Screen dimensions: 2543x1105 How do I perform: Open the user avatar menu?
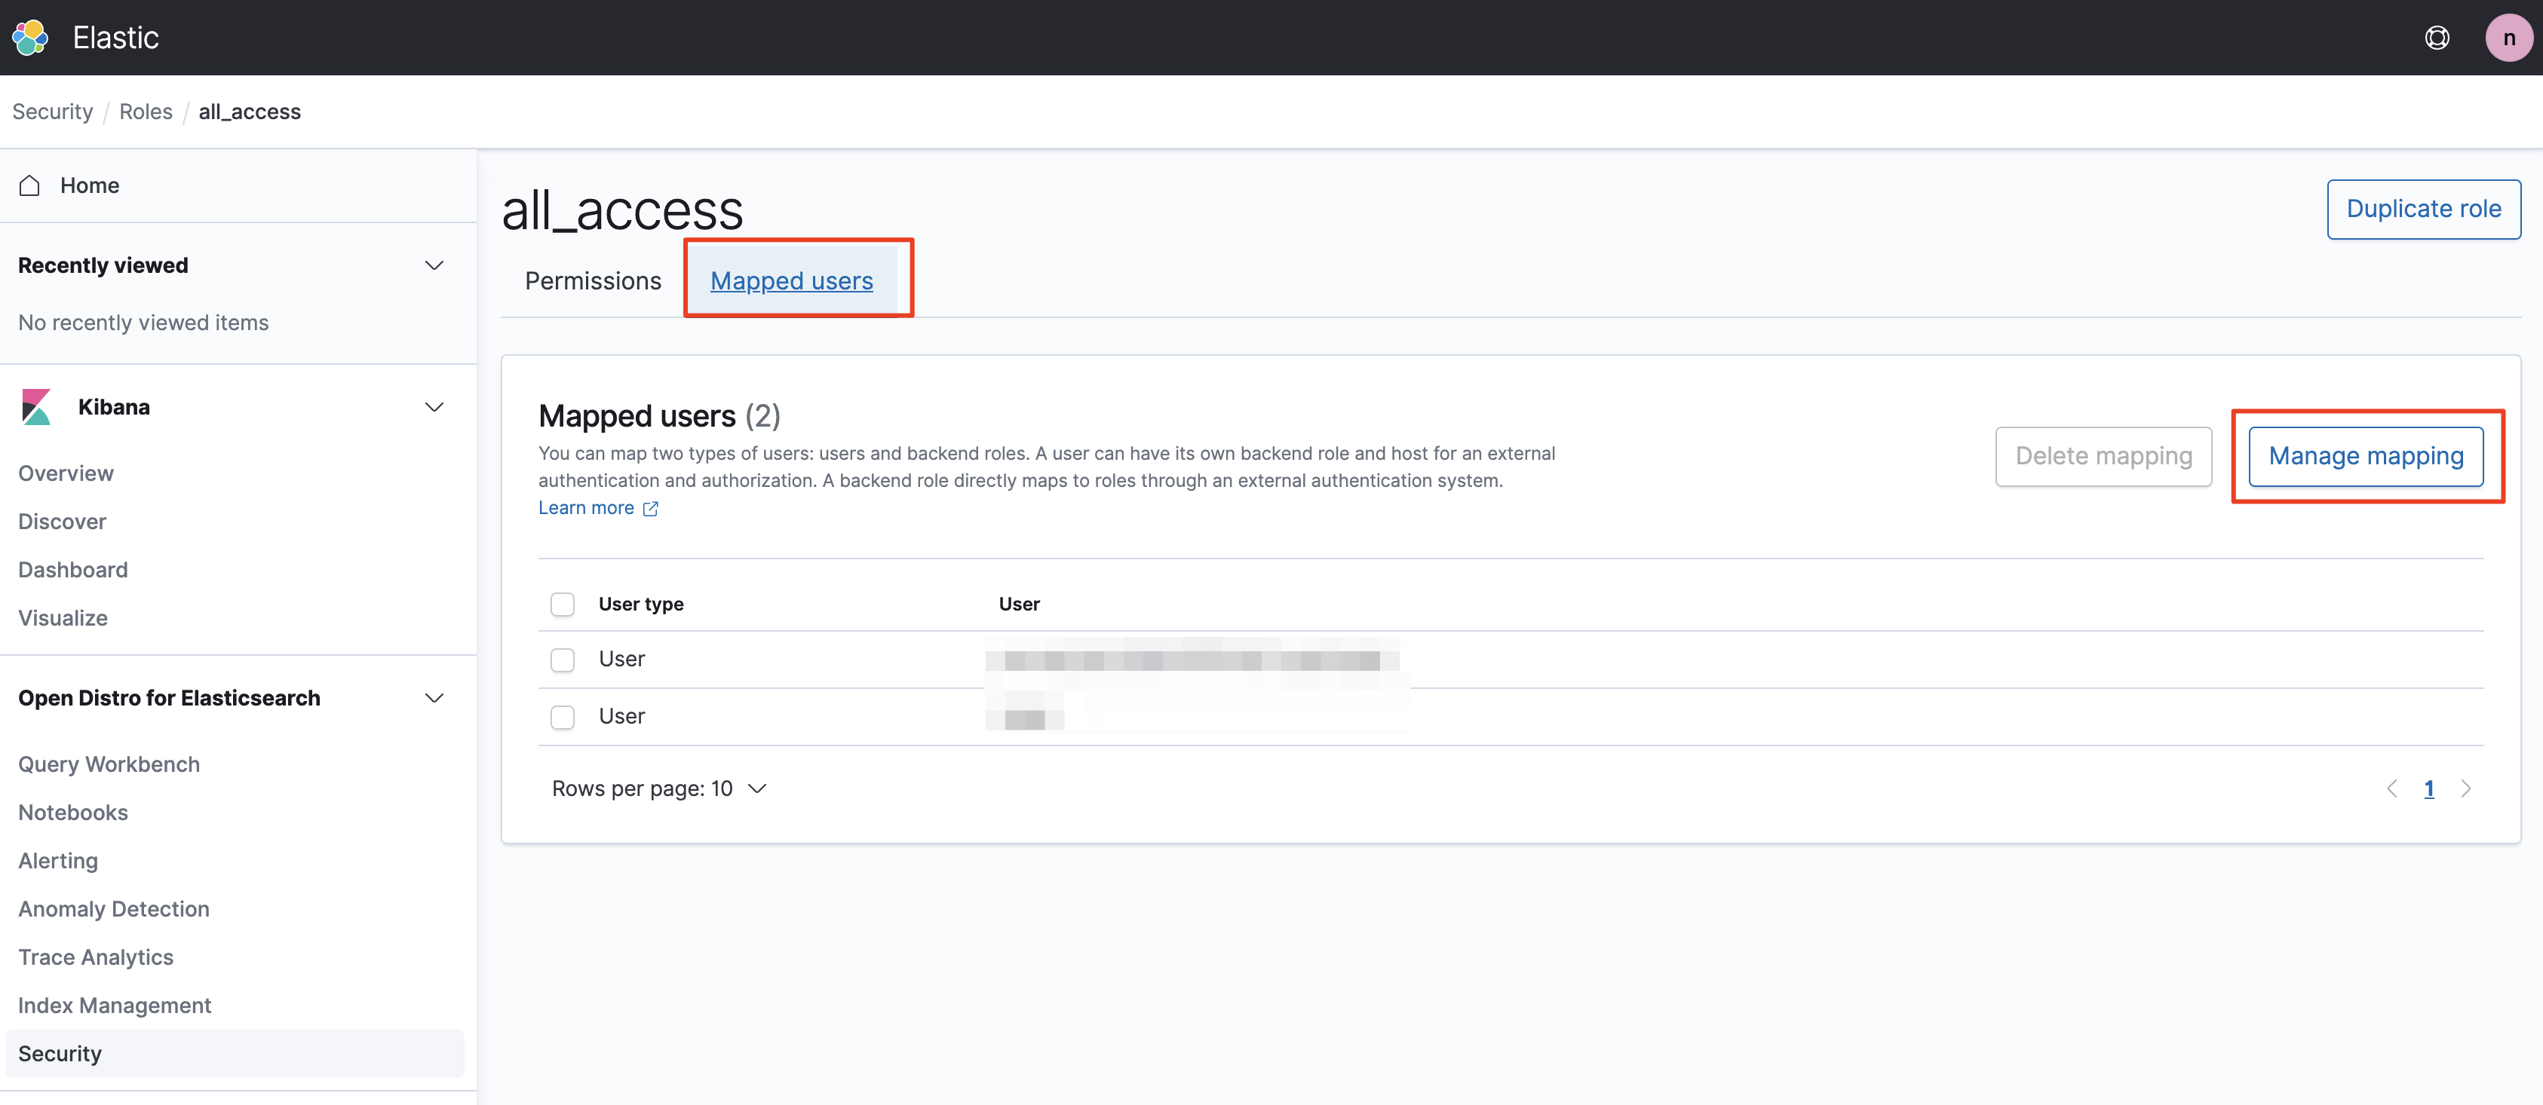[2508, 38]
